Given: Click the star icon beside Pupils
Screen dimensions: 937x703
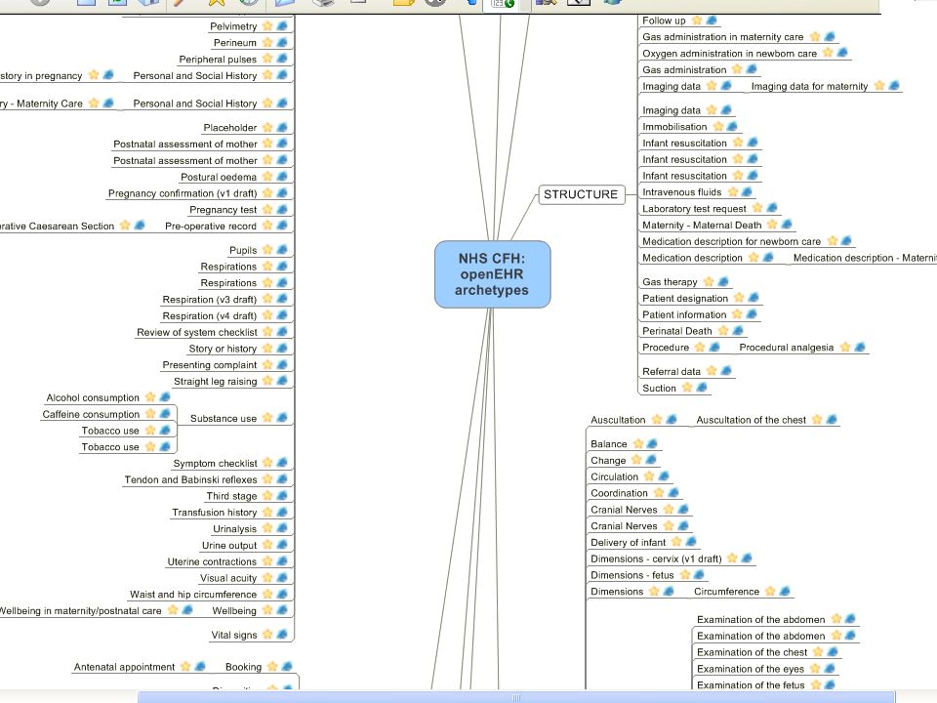Looking at the screenshot, I should tap(267, 249).
